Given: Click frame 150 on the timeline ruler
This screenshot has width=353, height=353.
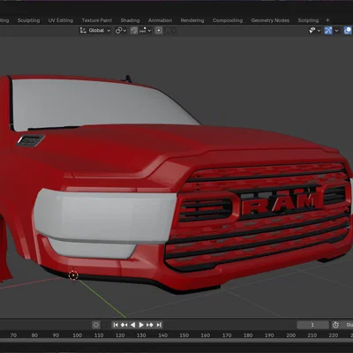Looking at the screenshot, I should 184,335.
